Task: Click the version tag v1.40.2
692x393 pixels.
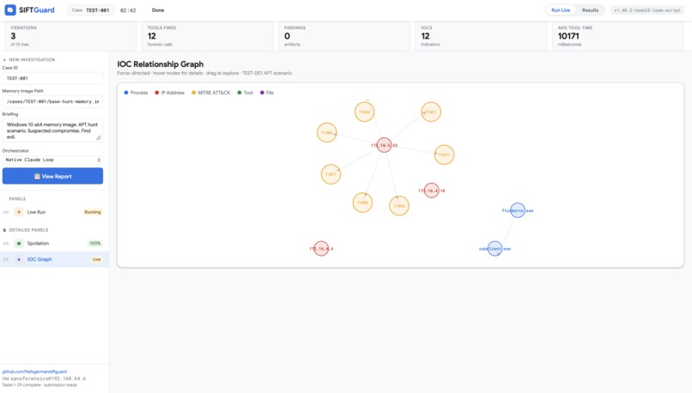Action: tap(647, 10)
